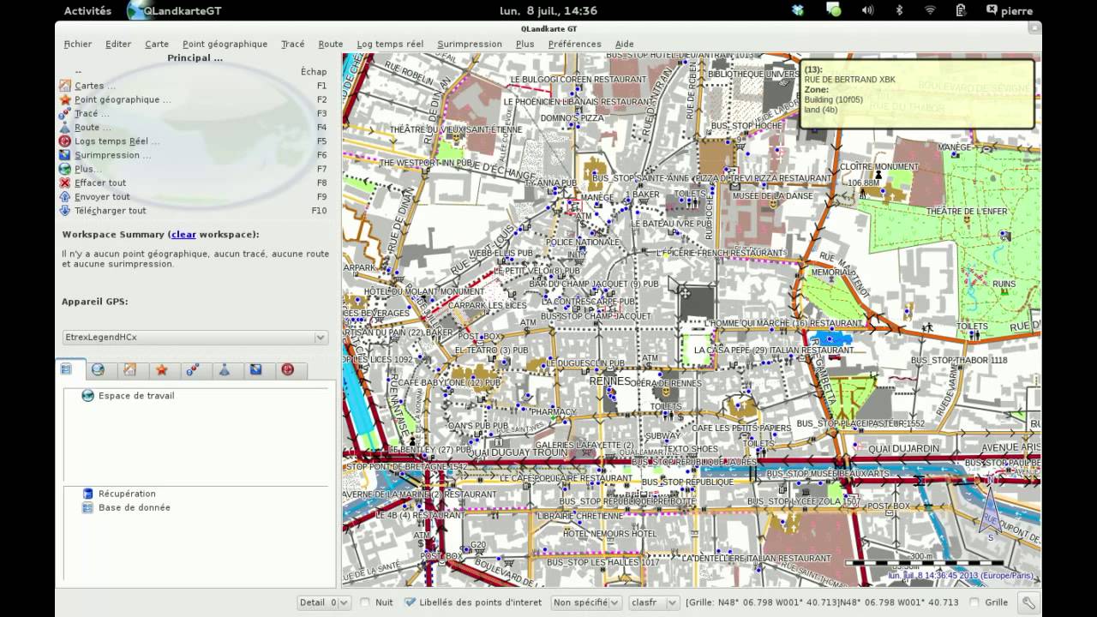Viewport: 1097px width, 617px height.
Task: Click the QLandkarteGT app menu in top panel
Action: click(x=174, y=10)
